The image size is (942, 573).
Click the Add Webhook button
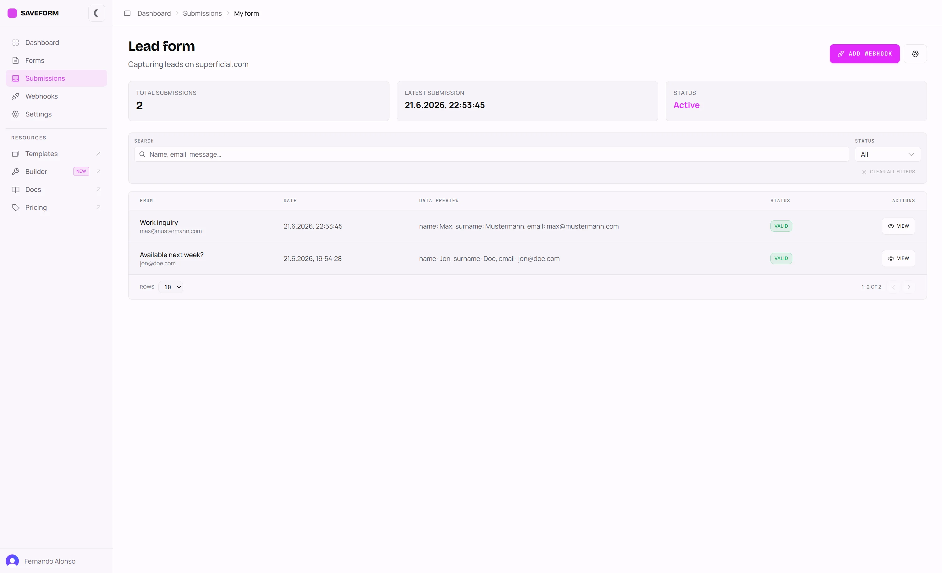click(x=864, y=54)
